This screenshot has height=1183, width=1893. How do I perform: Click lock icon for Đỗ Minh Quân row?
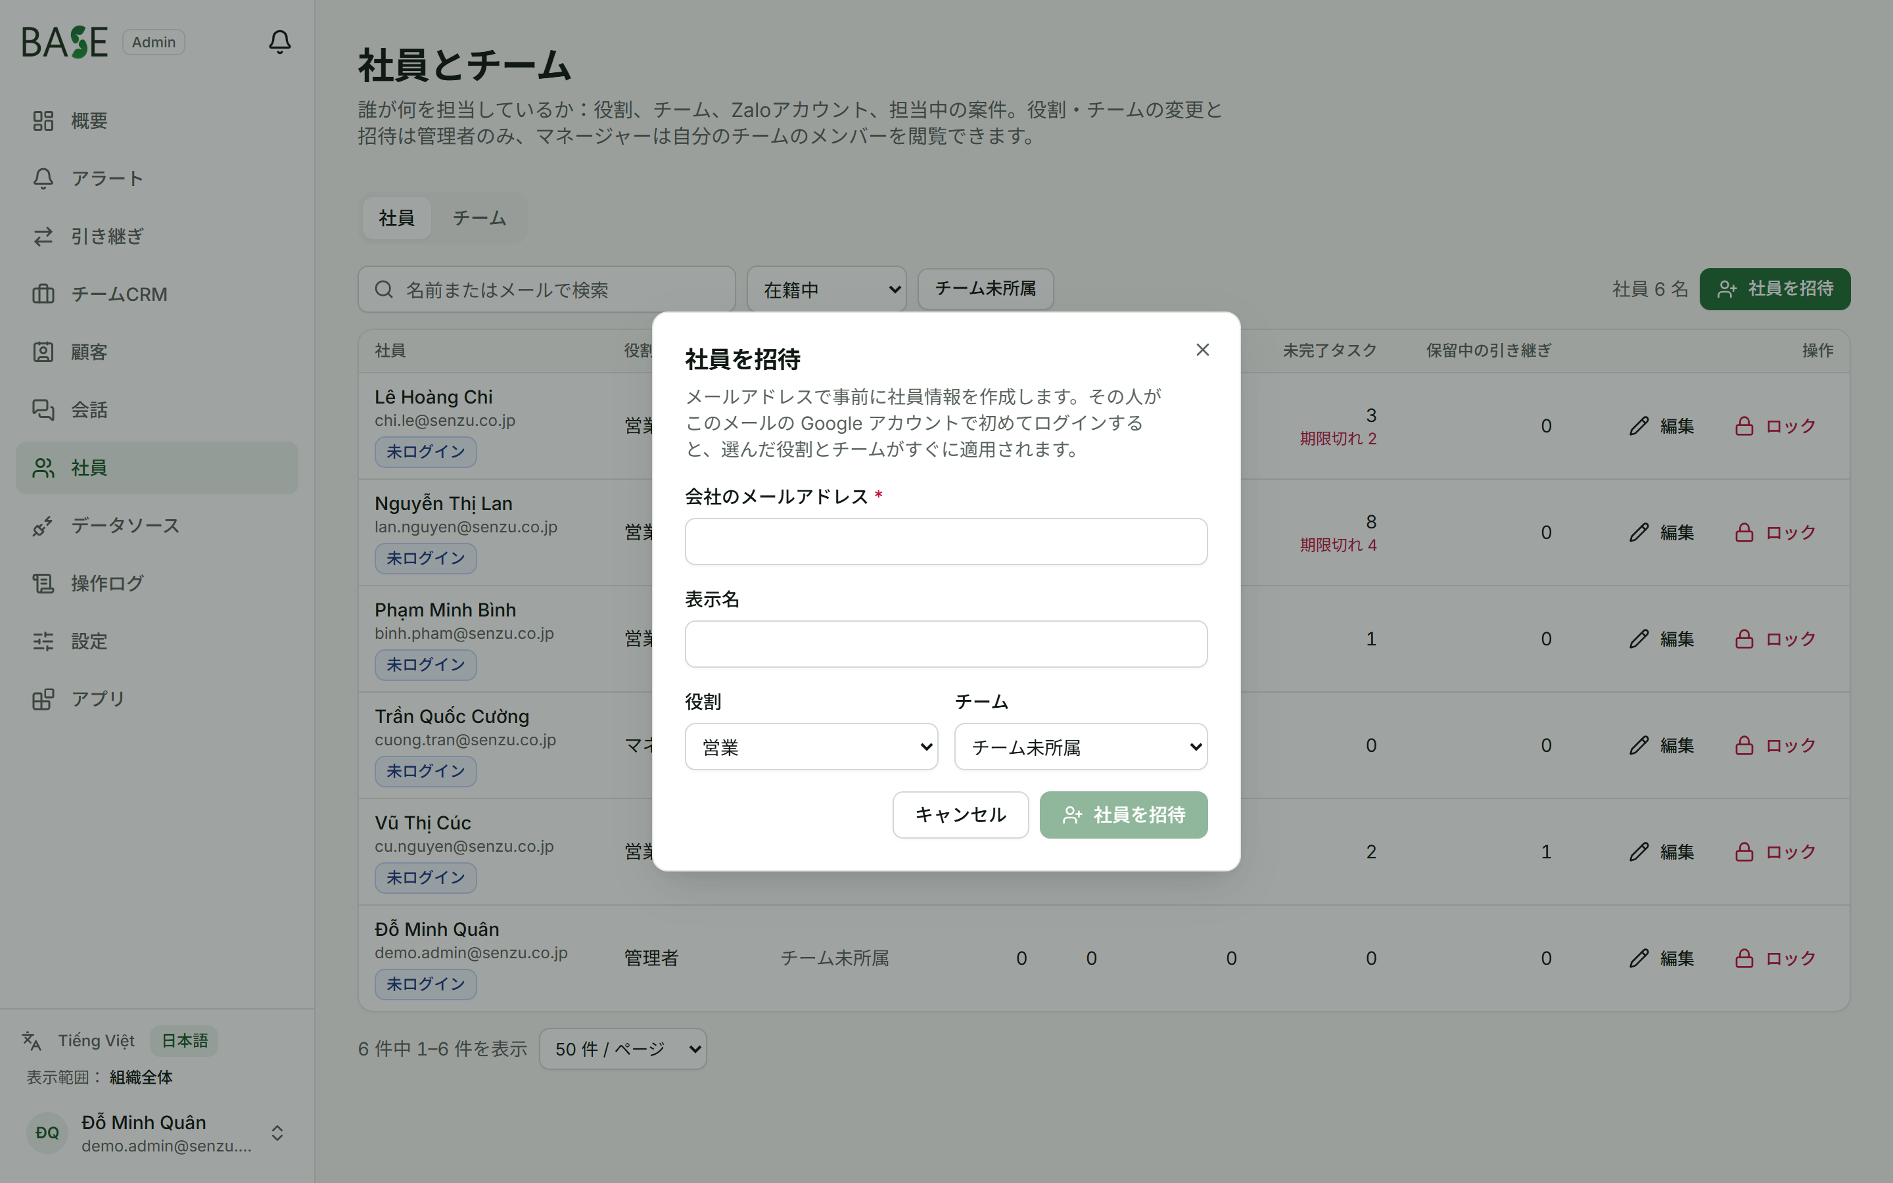tap(1744, 958)
